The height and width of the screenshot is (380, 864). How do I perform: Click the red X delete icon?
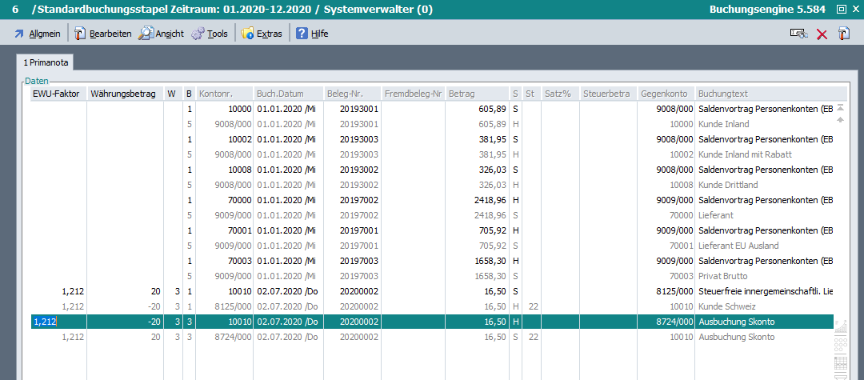(x=822, y=34)
